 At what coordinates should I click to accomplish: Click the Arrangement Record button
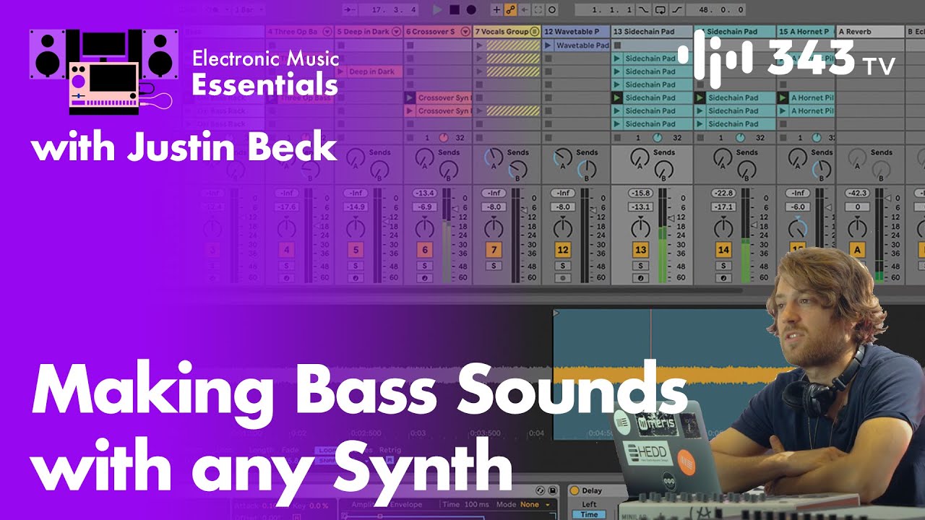coord(471,9)
